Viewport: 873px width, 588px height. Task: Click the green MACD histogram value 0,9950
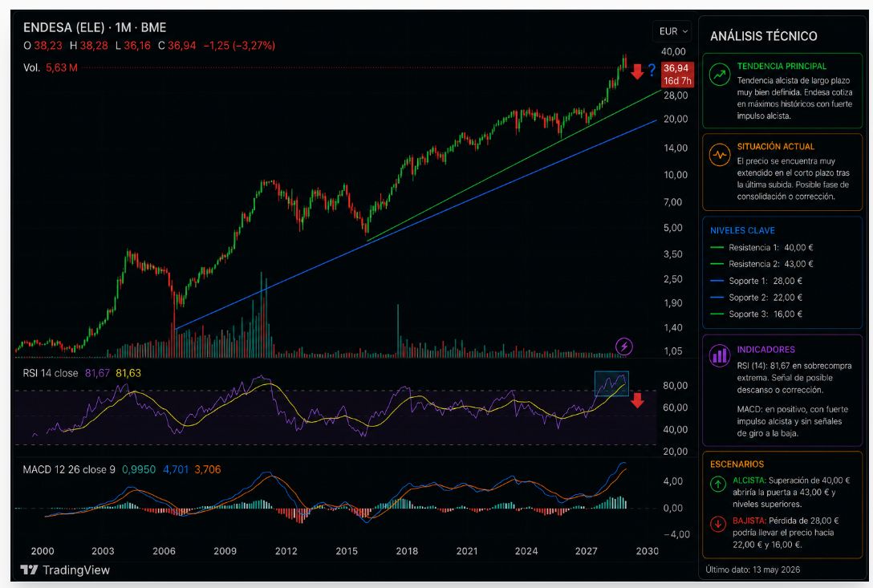139,469
